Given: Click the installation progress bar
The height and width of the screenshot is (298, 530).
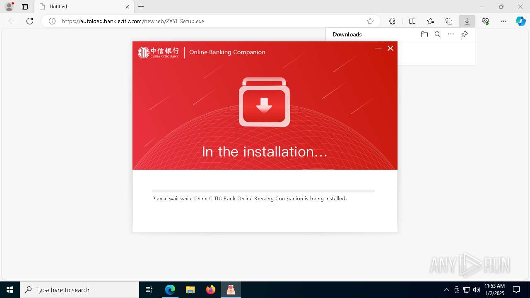Looking at the screenshot, I should click(263, 191).
